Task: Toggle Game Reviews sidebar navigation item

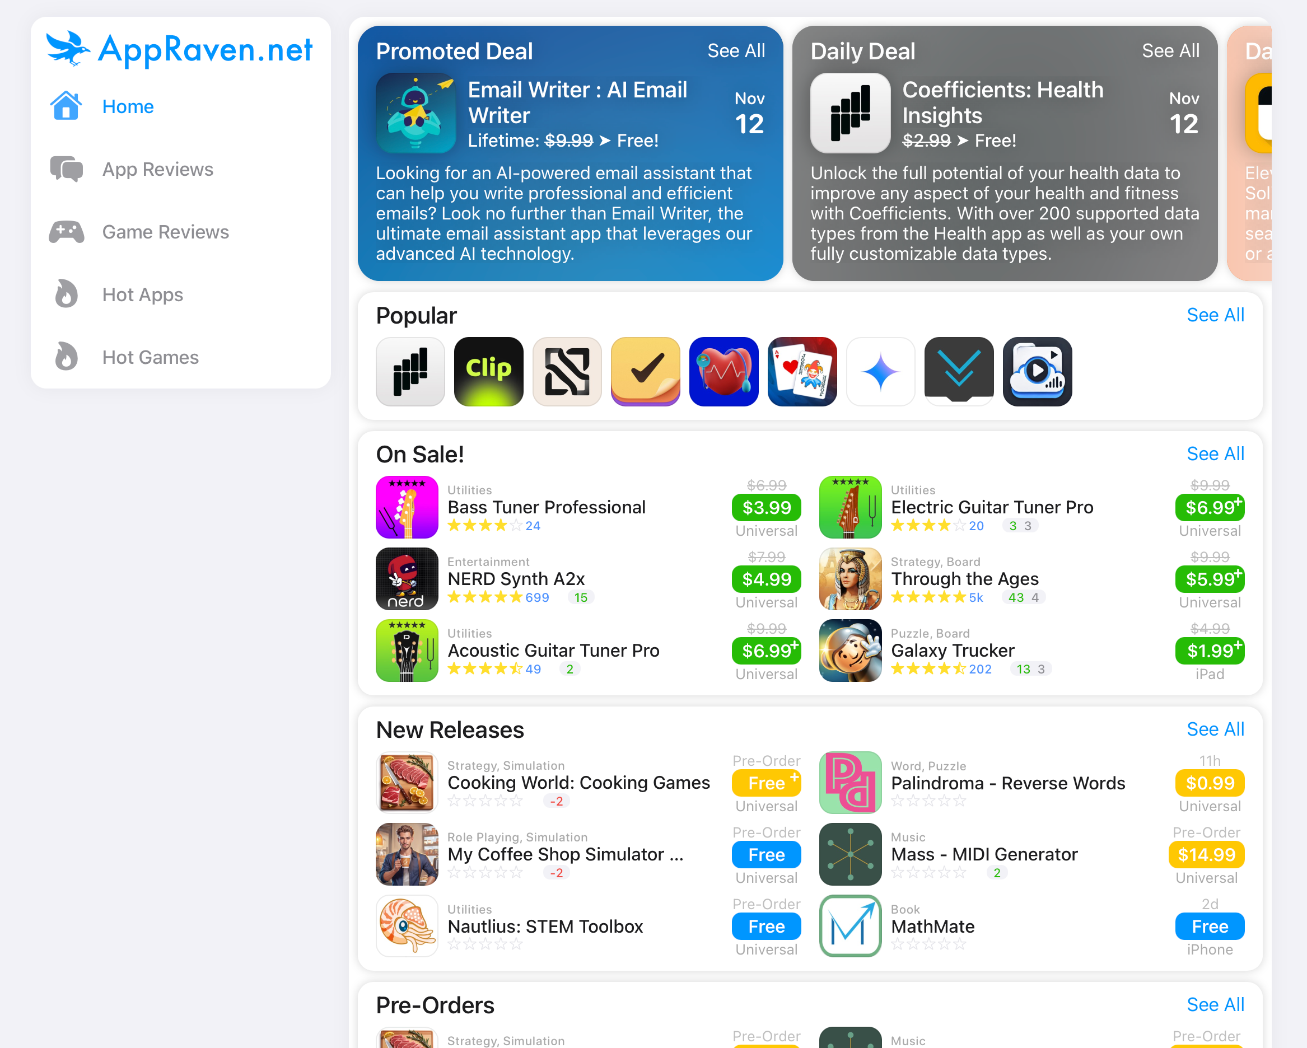Action: tap(165, 232)
